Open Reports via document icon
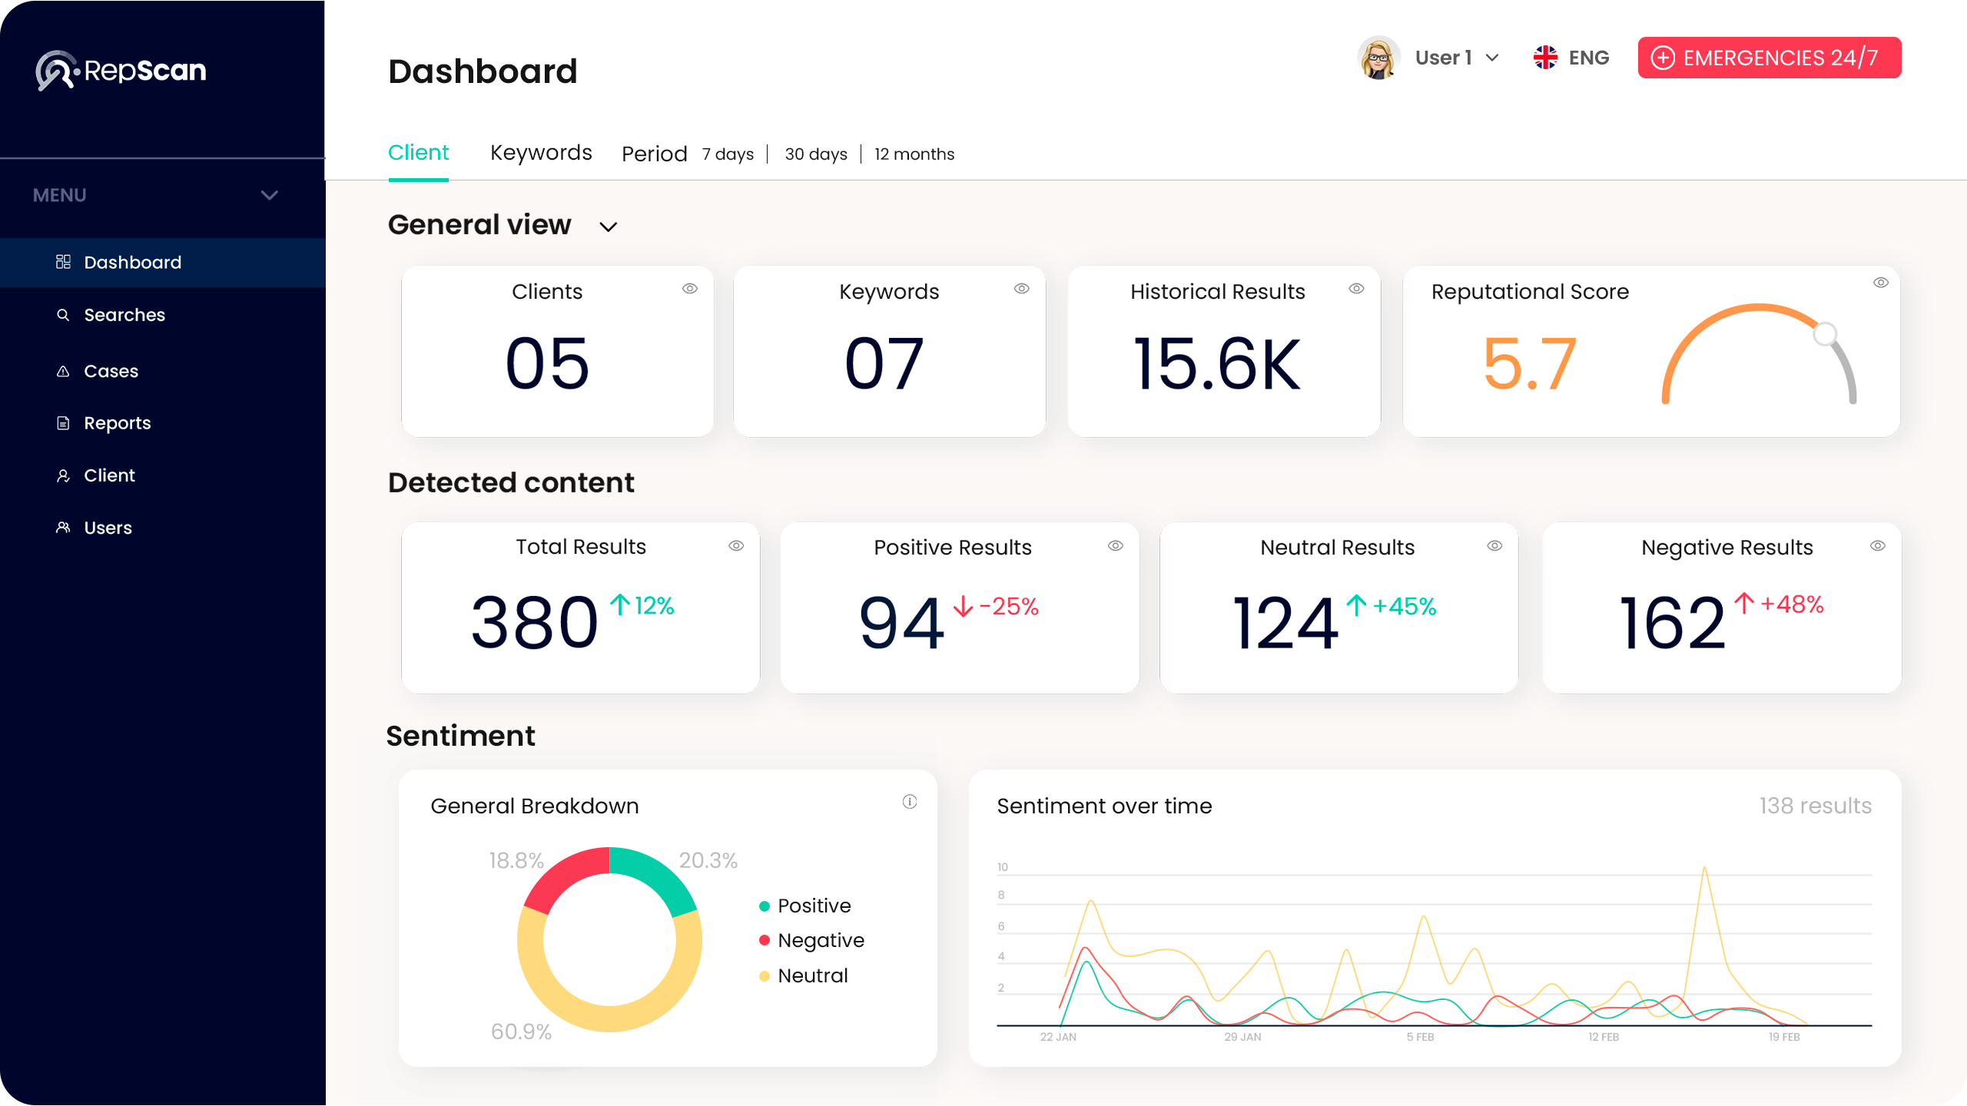The height and width of the screenshot is (1106, 1967). (x=63, y=423)
